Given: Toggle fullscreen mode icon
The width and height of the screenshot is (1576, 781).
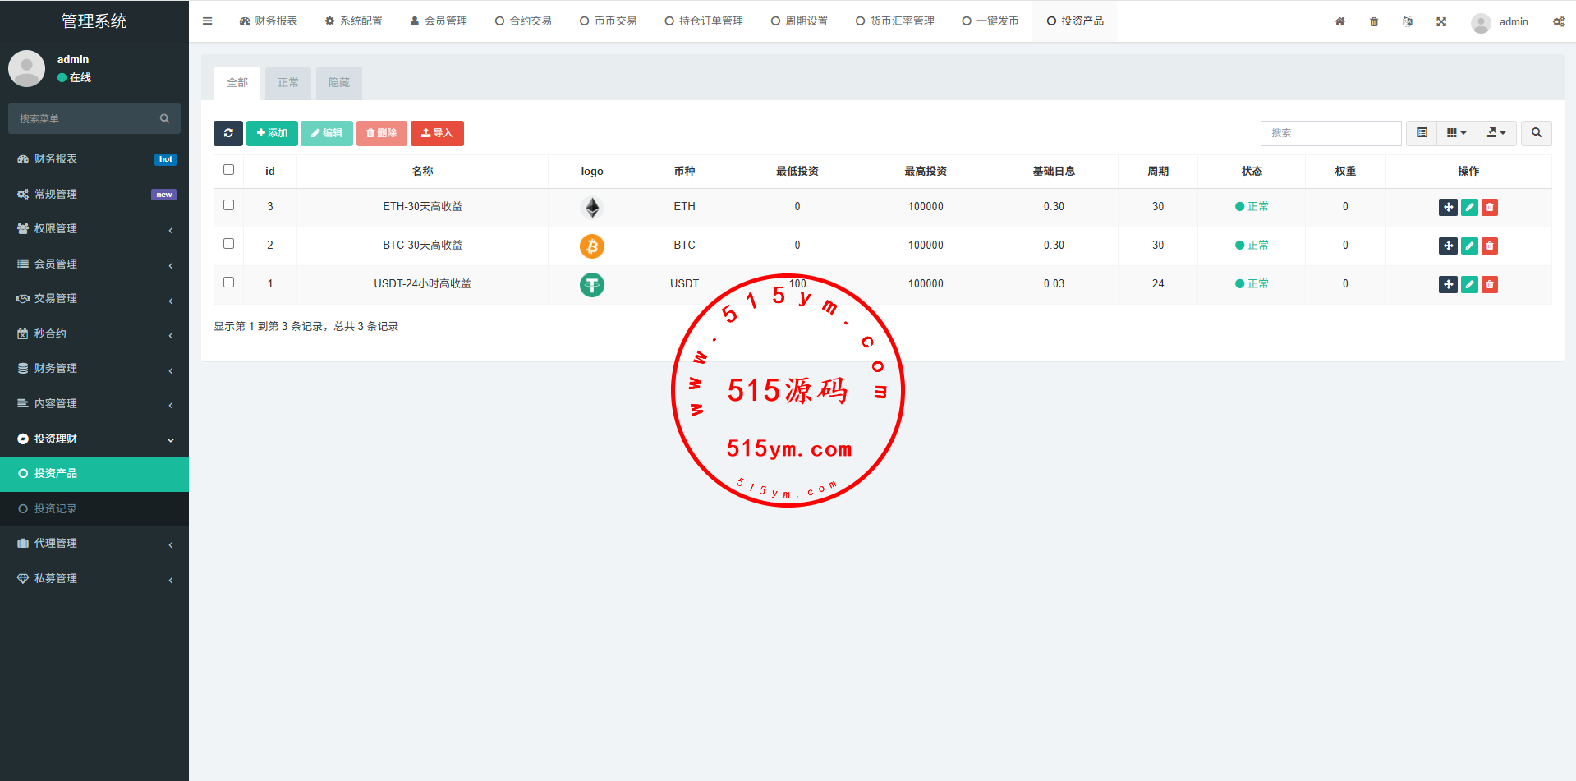Looking at the screenshot, I should (1441, 21).
